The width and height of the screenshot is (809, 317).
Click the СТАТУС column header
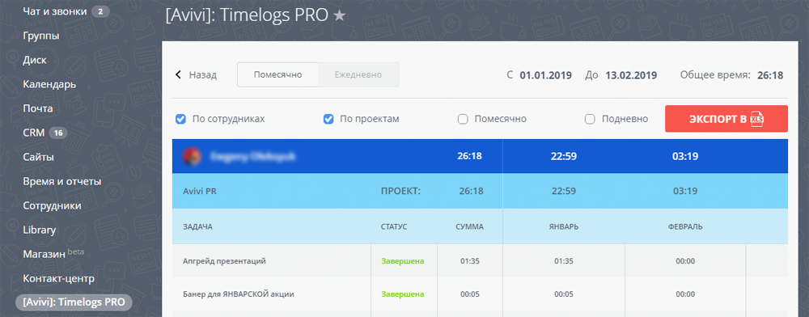click(394, 226)
